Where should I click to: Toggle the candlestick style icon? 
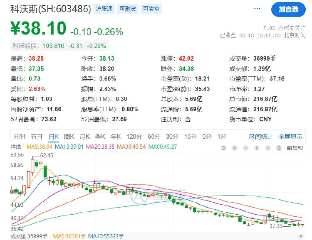279,148
